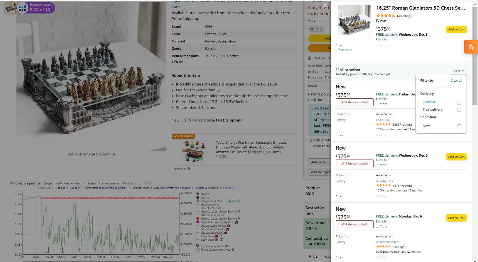The image size is (478, 262).
Task: Click the Filtrar valores extremos chart icon
Action: pyautogui.click(x=198, y=250)
